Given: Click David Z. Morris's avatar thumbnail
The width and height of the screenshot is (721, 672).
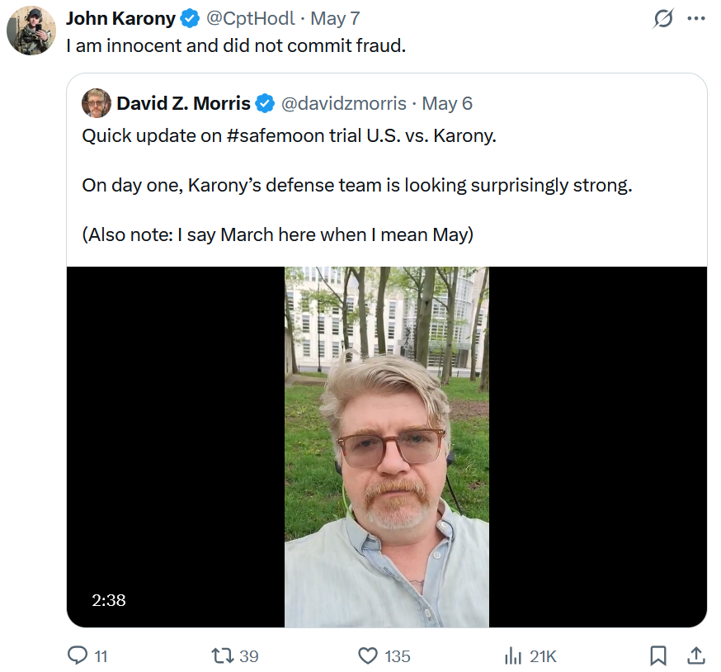Looking at the screenshot, I should coord(96,103).
